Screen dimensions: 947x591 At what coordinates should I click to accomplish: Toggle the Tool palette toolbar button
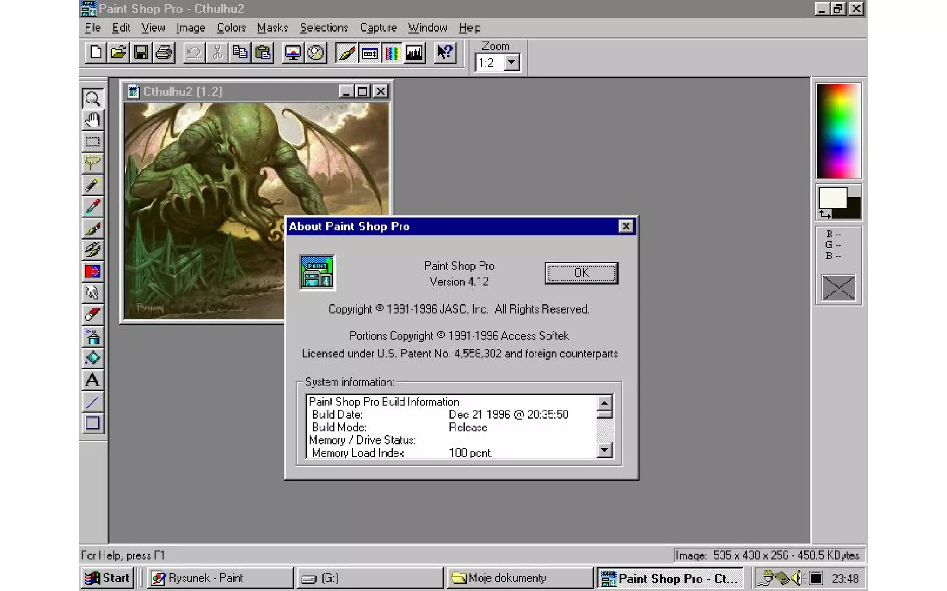click(x=346, y=53)
